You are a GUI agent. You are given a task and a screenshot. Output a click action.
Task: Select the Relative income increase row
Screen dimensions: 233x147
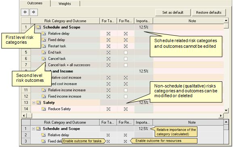(x=123, y=90)
